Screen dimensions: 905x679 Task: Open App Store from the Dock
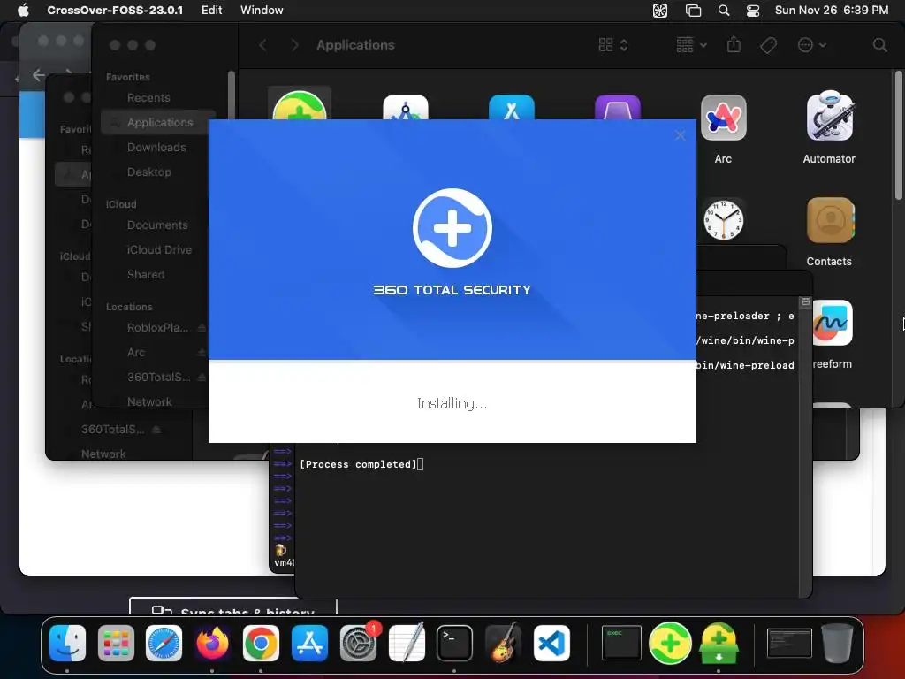(x=309, y=643)
